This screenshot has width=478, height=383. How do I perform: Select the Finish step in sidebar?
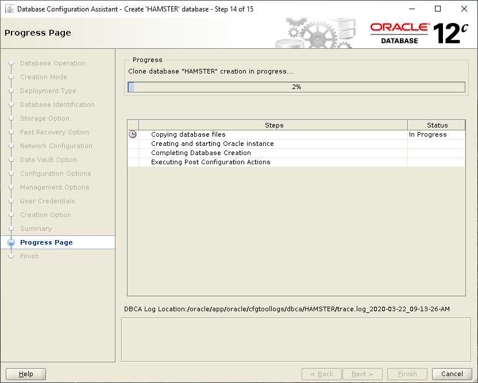pos(29,256)
